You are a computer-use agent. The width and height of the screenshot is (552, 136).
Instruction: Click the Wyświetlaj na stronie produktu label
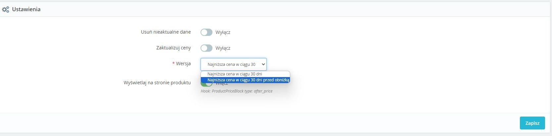click(x=157, y=83)
